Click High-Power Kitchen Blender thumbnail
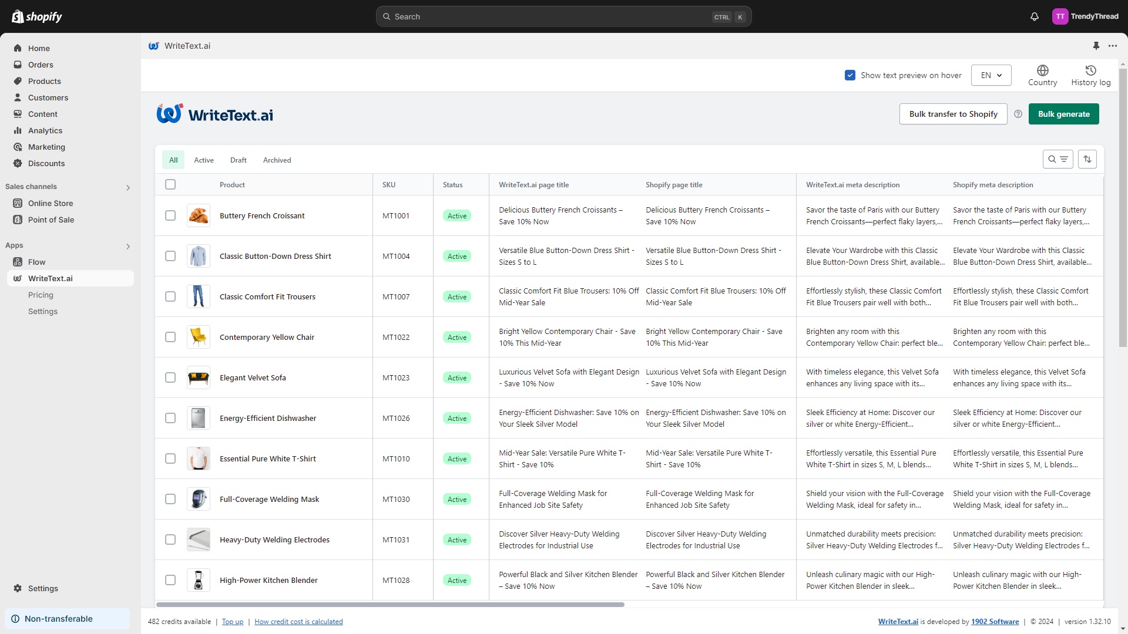The height and width of the screenshot is (634, 1128). [x=199, y=580]
